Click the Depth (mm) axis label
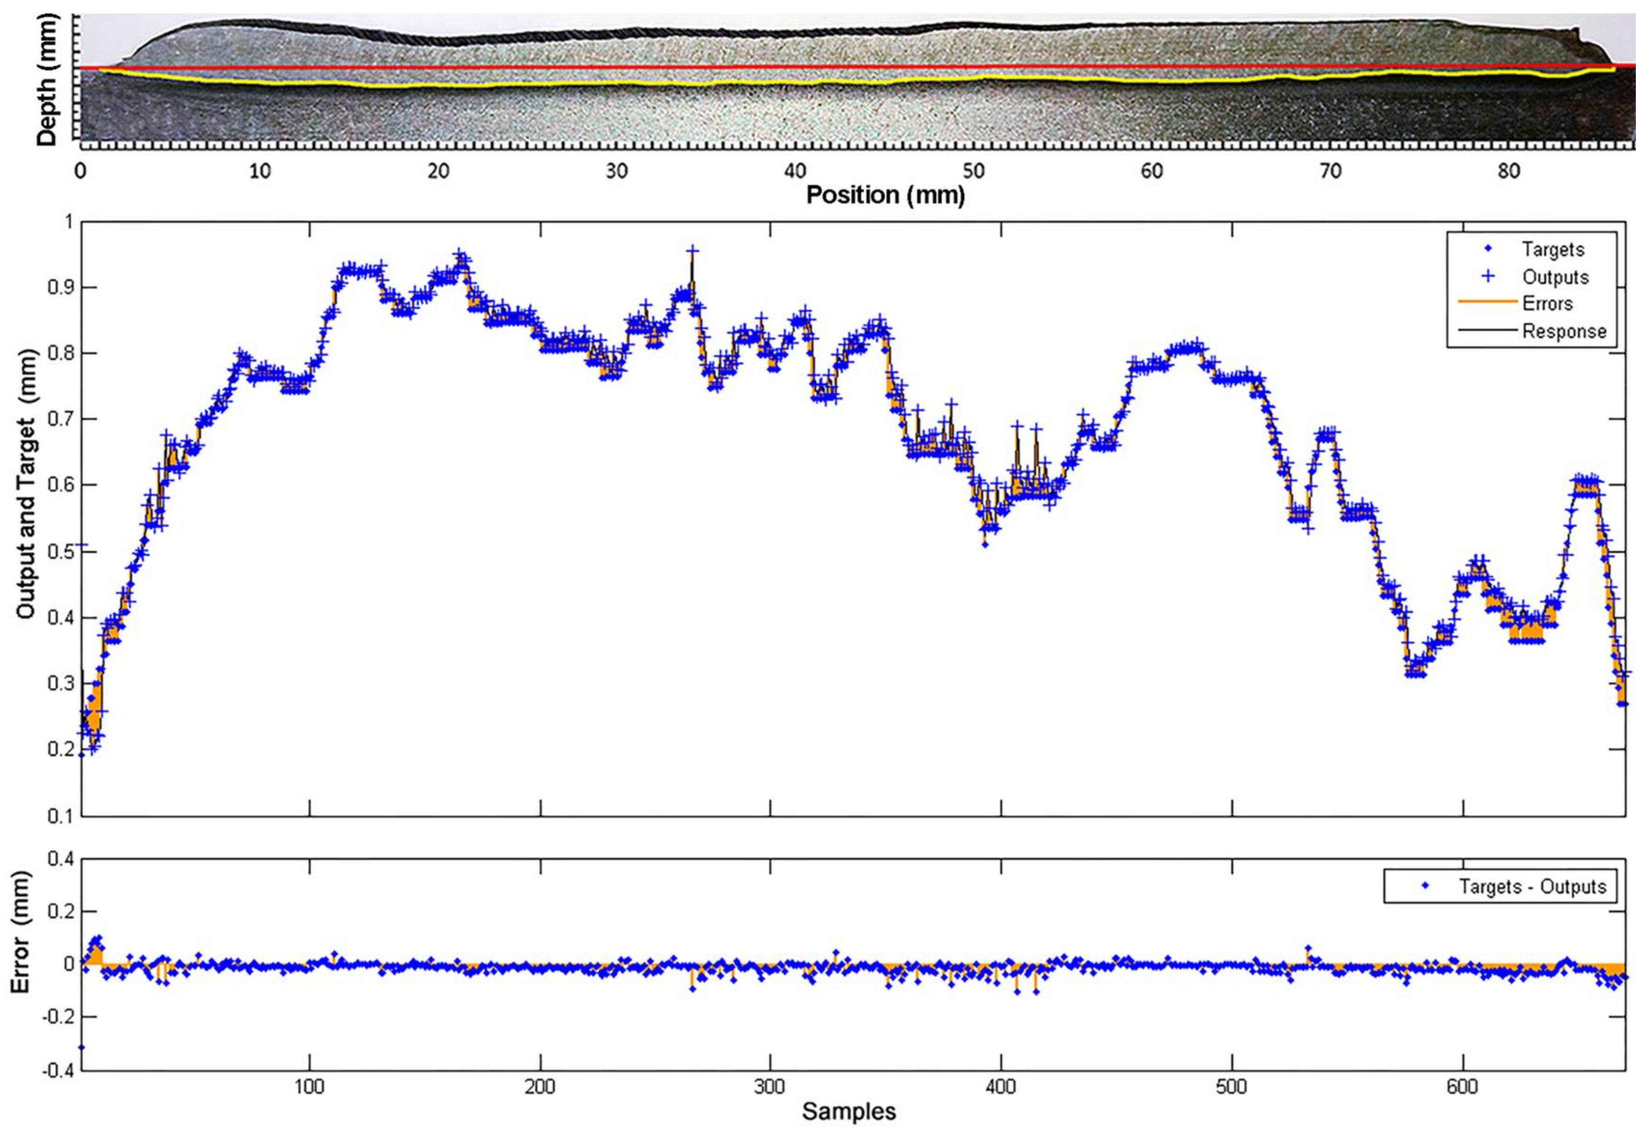1636x1134 pixels. point(46,80)
